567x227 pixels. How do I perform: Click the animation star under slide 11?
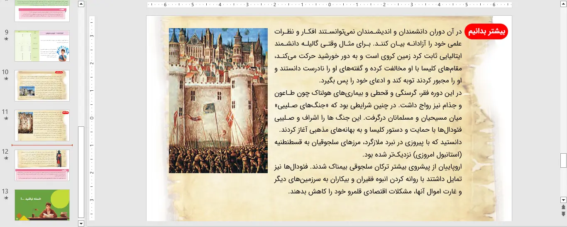5,118
